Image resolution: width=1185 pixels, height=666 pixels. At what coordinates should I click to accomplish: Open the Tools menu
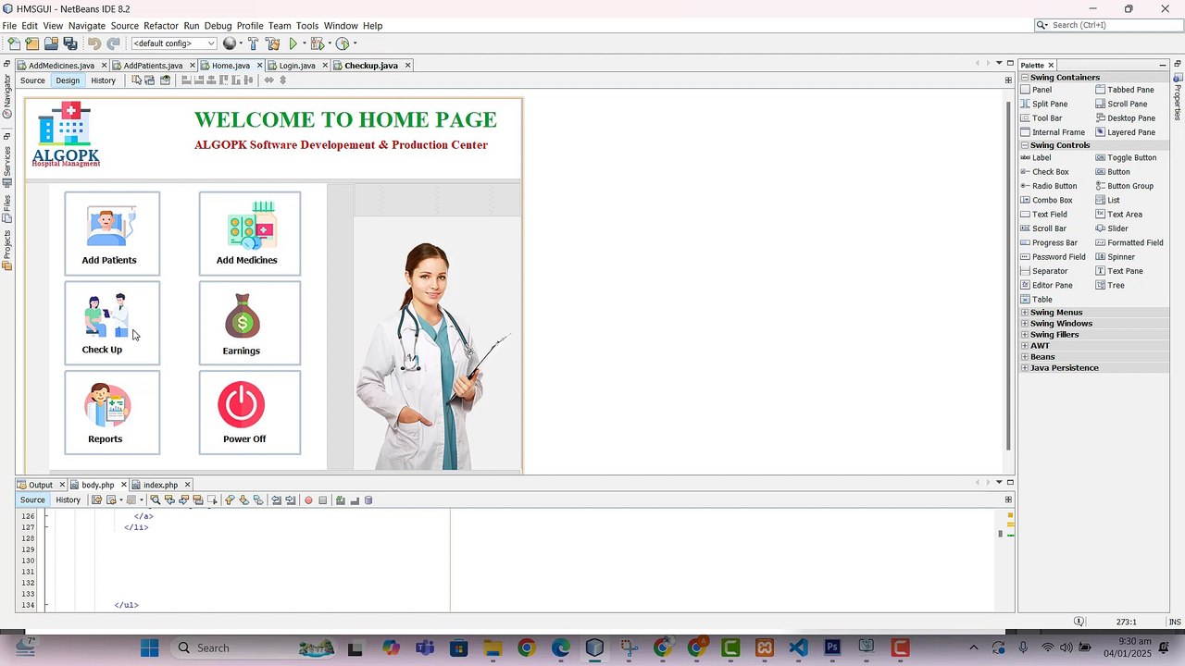[307, 25]
